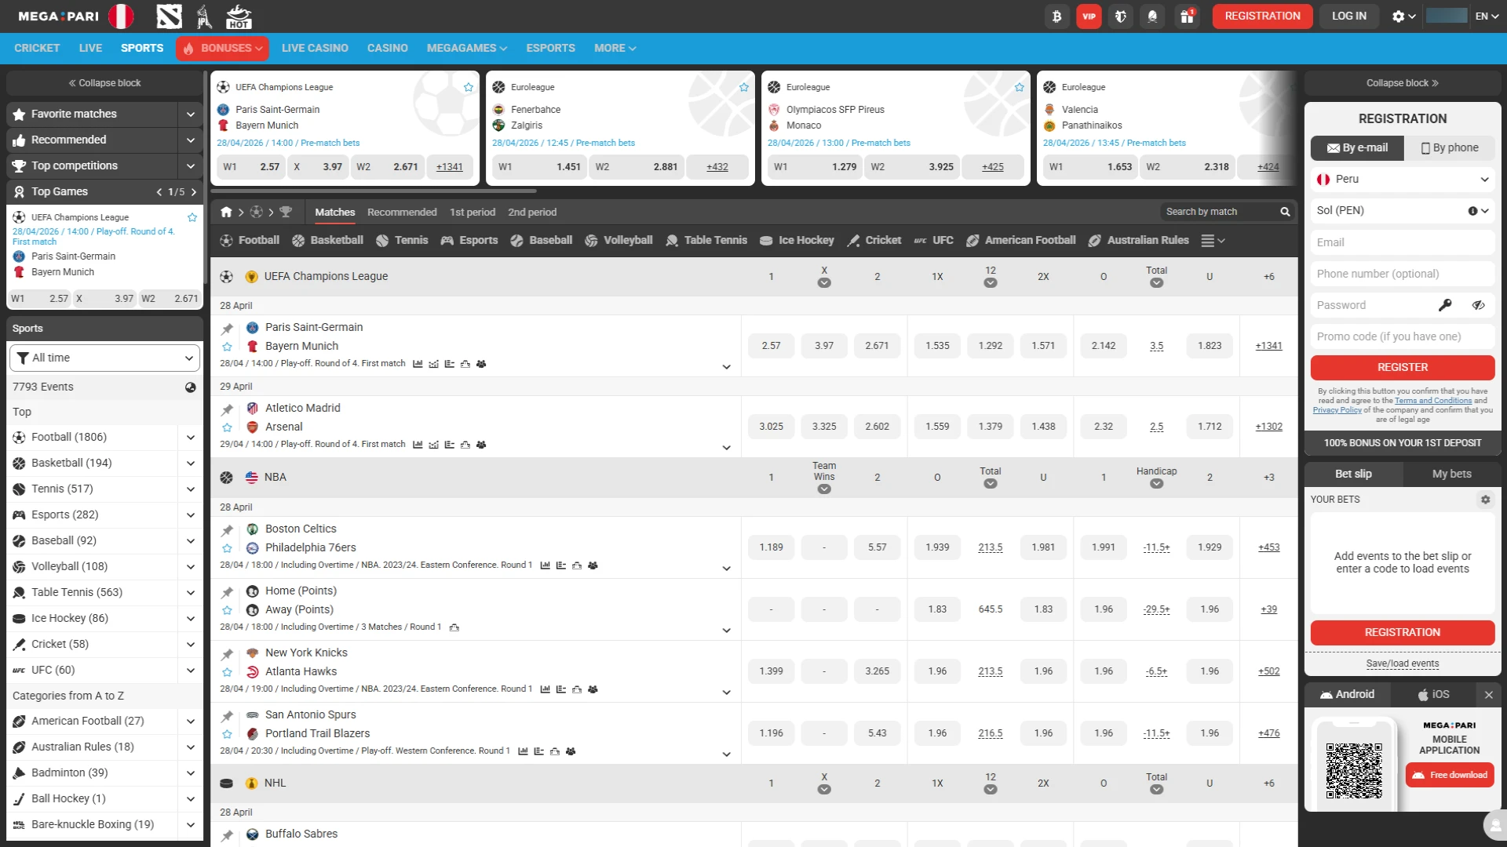Favorite star for San Antonio Spurs row
This screenshot has width=1507, height=847.
click(x=227, y=734)
